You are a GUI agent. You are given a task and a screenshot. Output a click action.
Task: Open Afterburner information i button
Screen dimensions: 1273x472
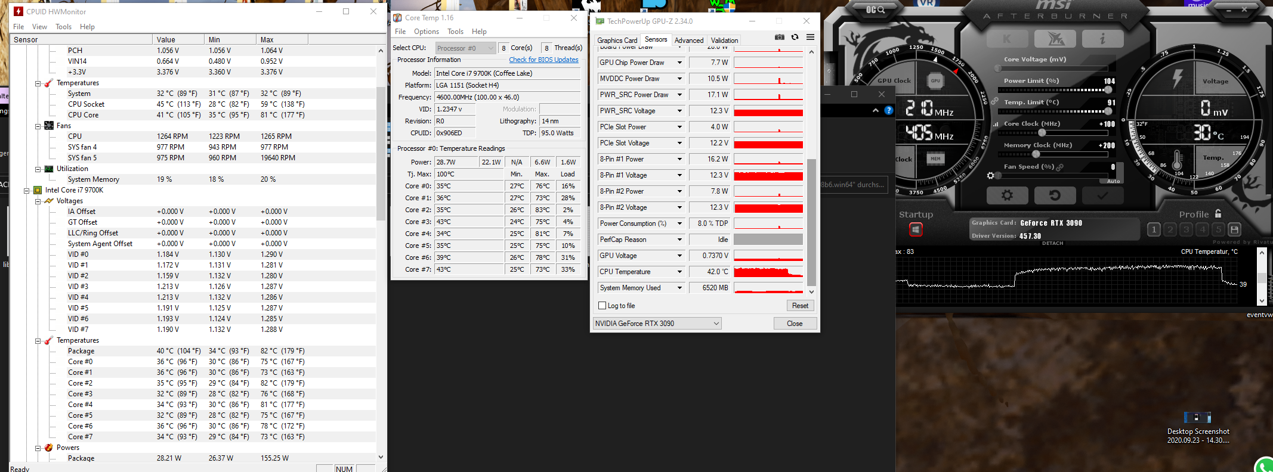click(1102, 39)
